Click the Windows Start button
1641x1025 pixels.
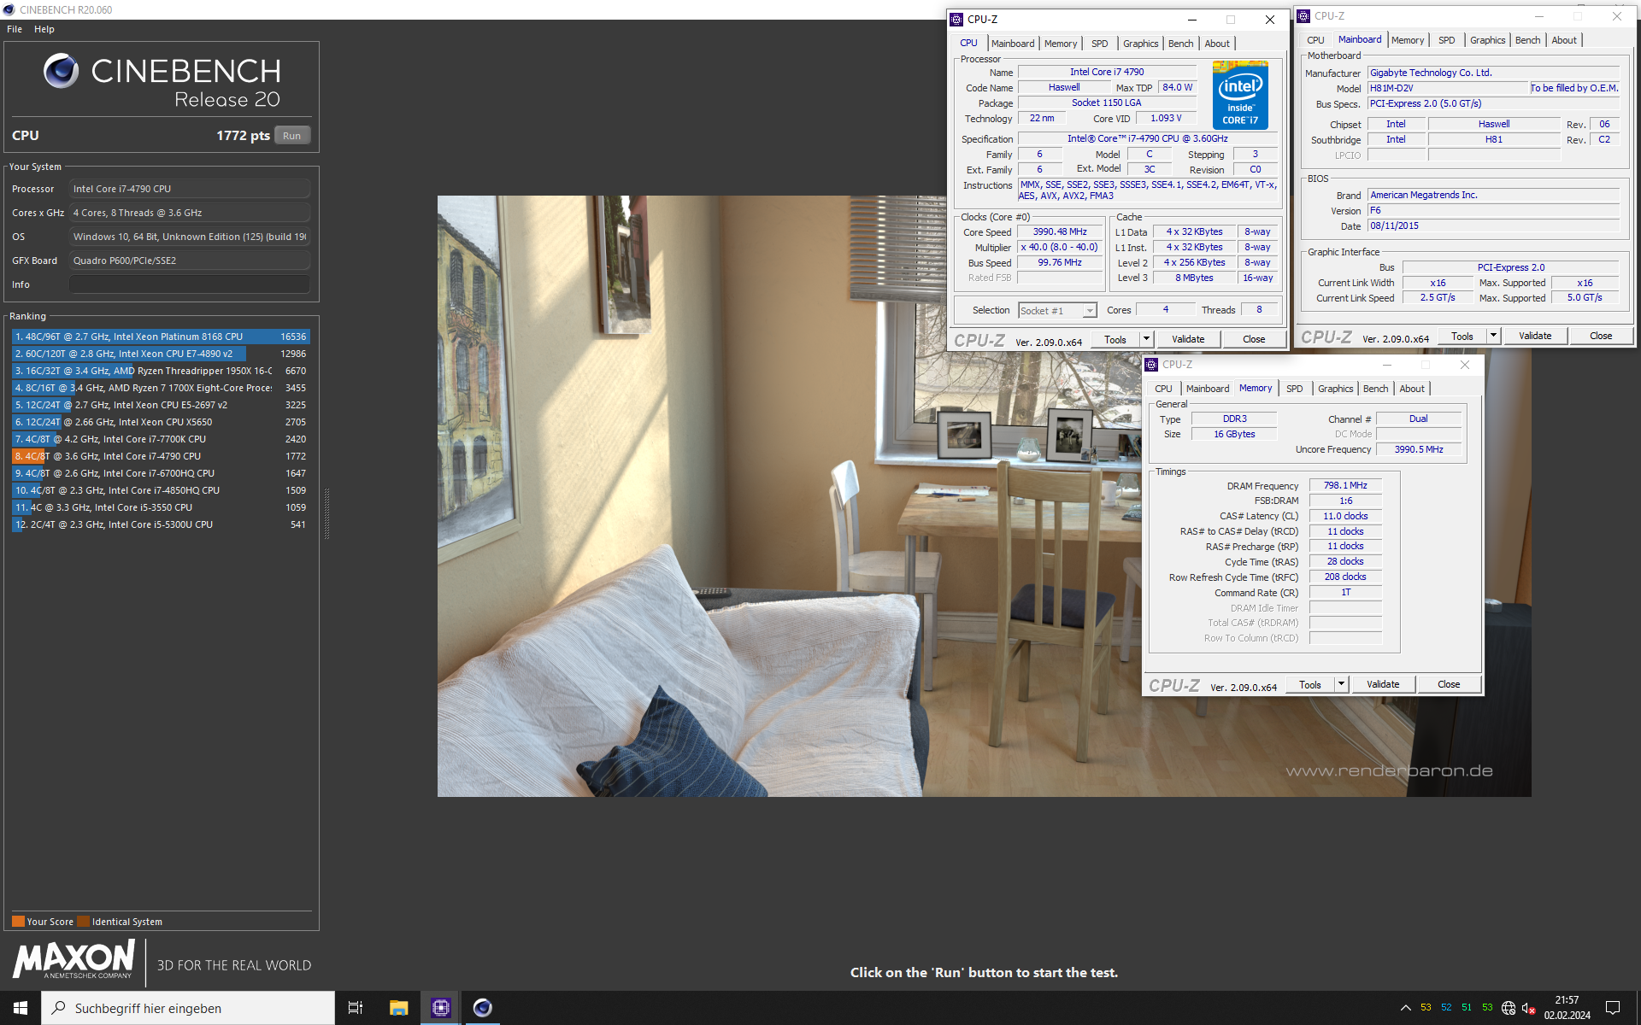tap(21, 1008)
